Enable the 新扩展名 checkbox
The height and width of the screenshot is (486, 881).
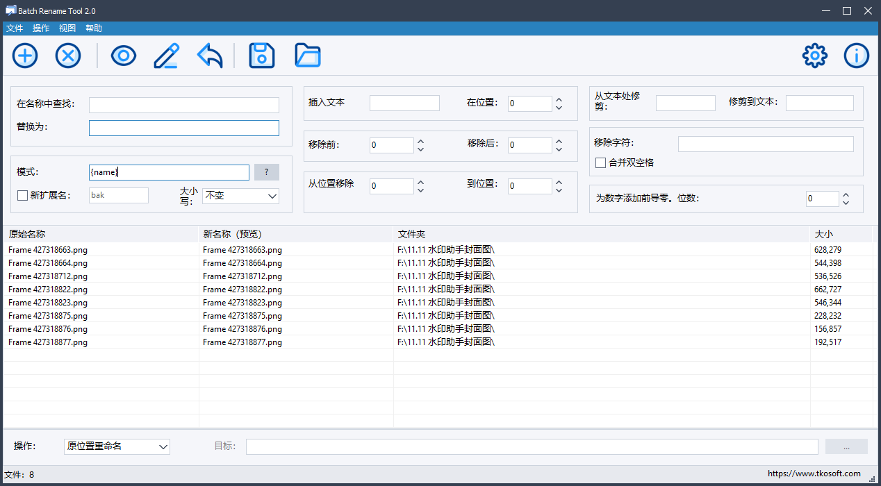click(x=22, y=196)
